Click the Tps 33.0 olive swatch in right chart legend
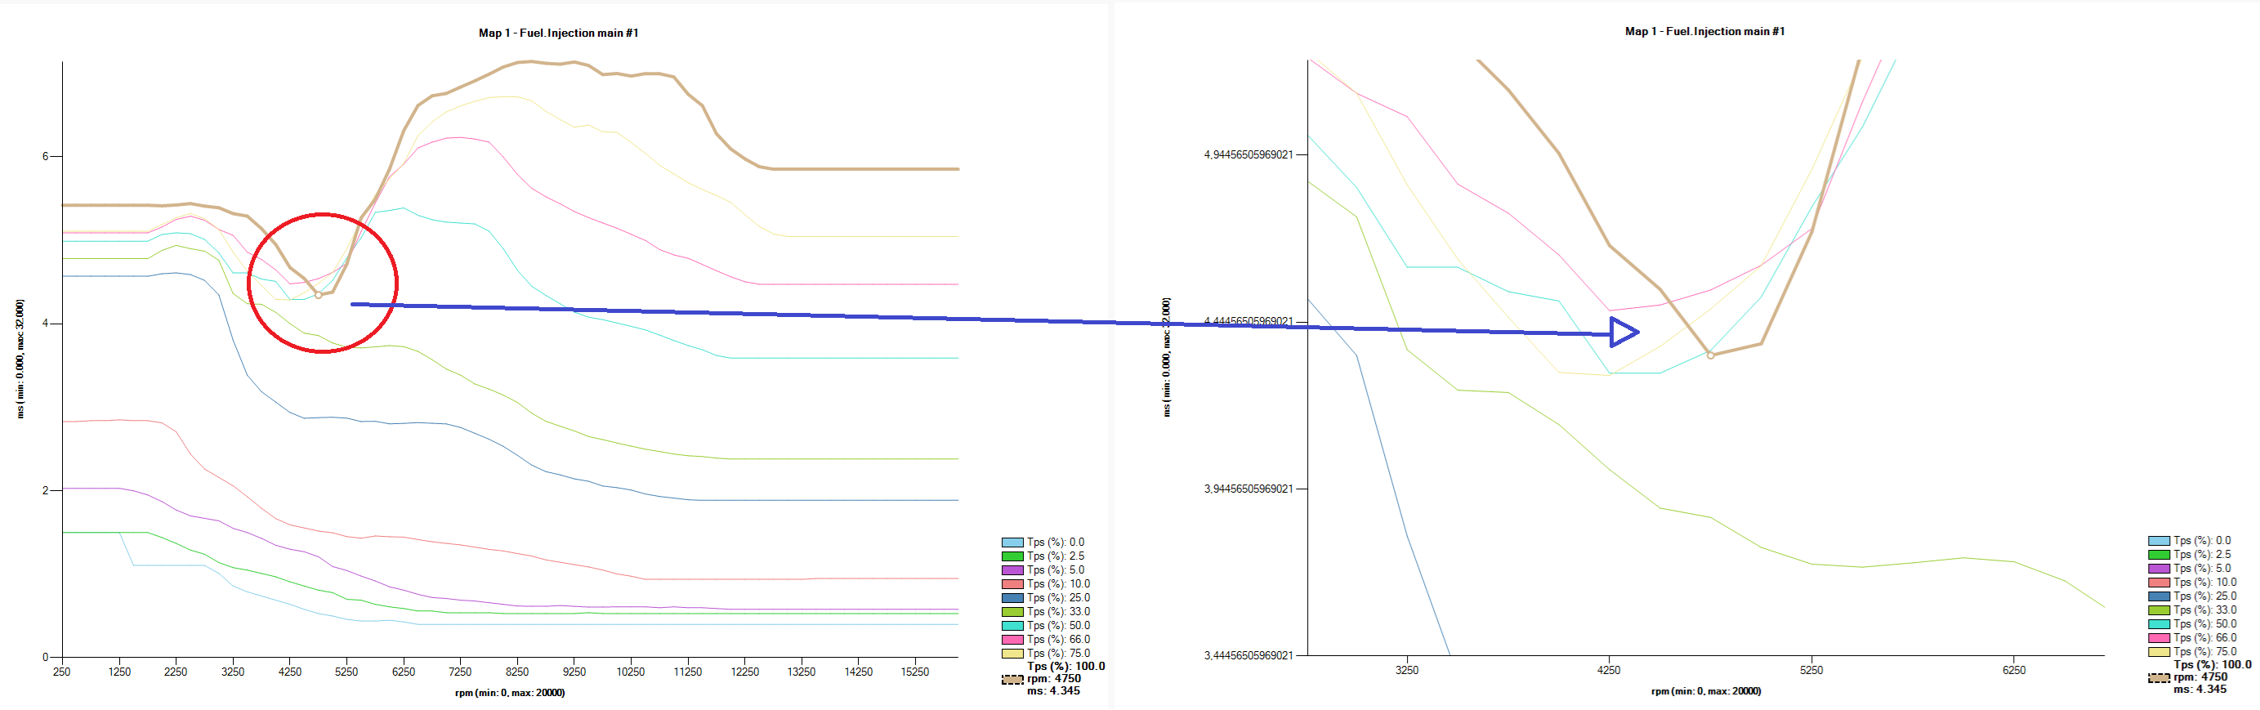Image resolution: width=2260 pixels, height=710 pixels. pyautogui.click(x=2160, y=611)
